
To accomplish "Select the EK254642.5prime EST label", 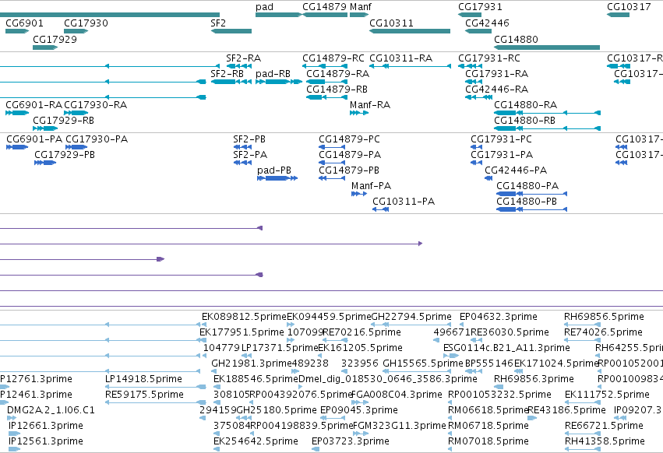I will click(256, 441).
